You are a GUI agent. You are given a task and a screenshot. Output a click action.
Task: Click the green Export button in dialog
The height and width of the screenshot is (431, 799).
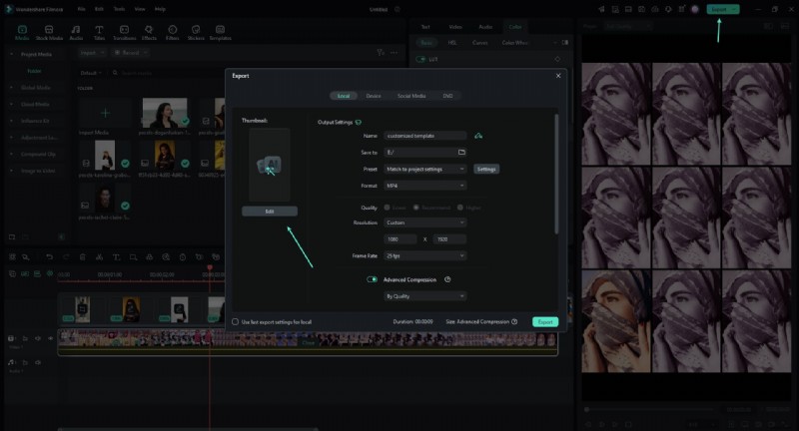(544, 322)
